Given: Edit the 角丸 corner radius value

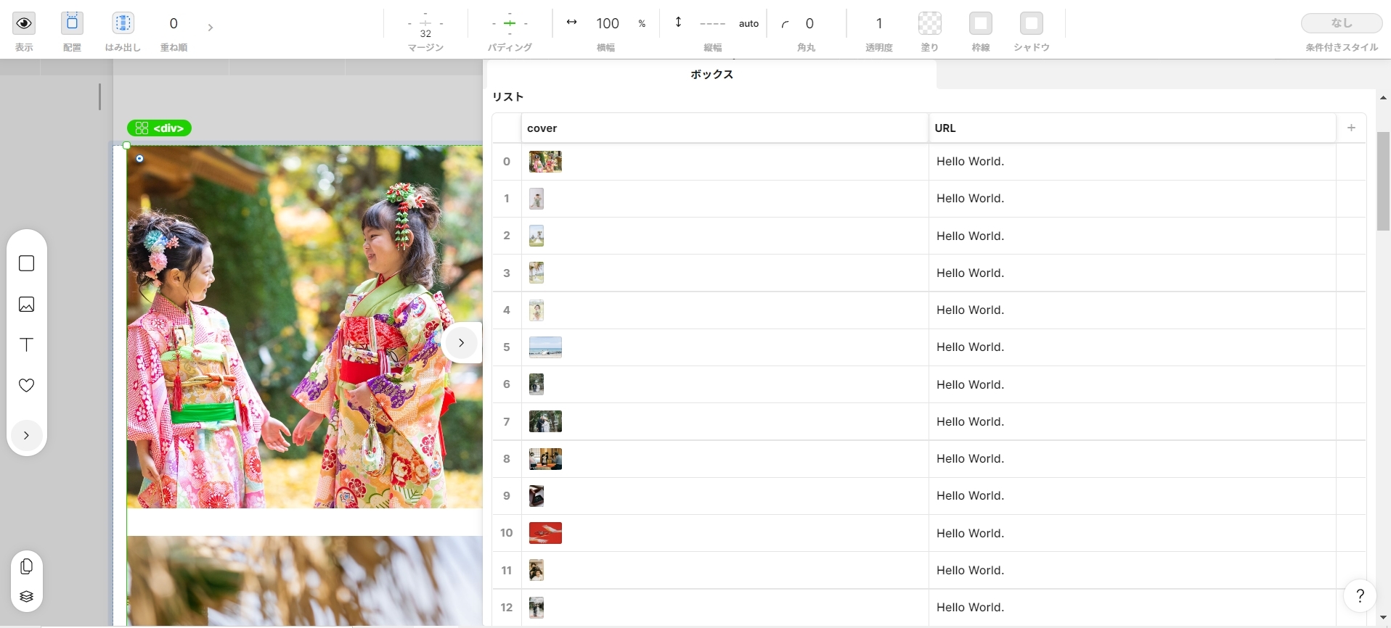Looking at the screenshot, I should click(809, 23).
